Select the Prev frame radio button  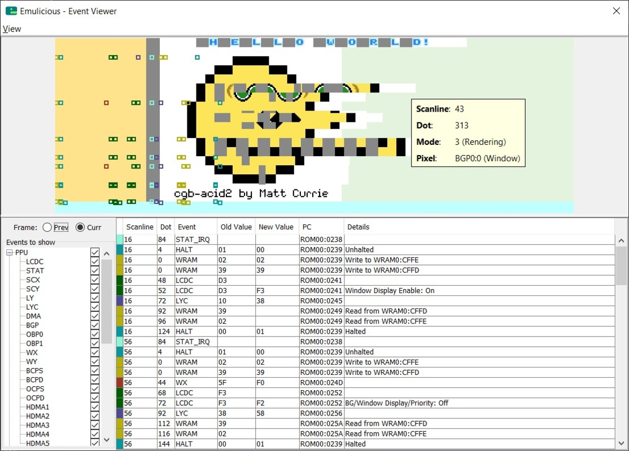pyautogui.click(x=47, y=228)
